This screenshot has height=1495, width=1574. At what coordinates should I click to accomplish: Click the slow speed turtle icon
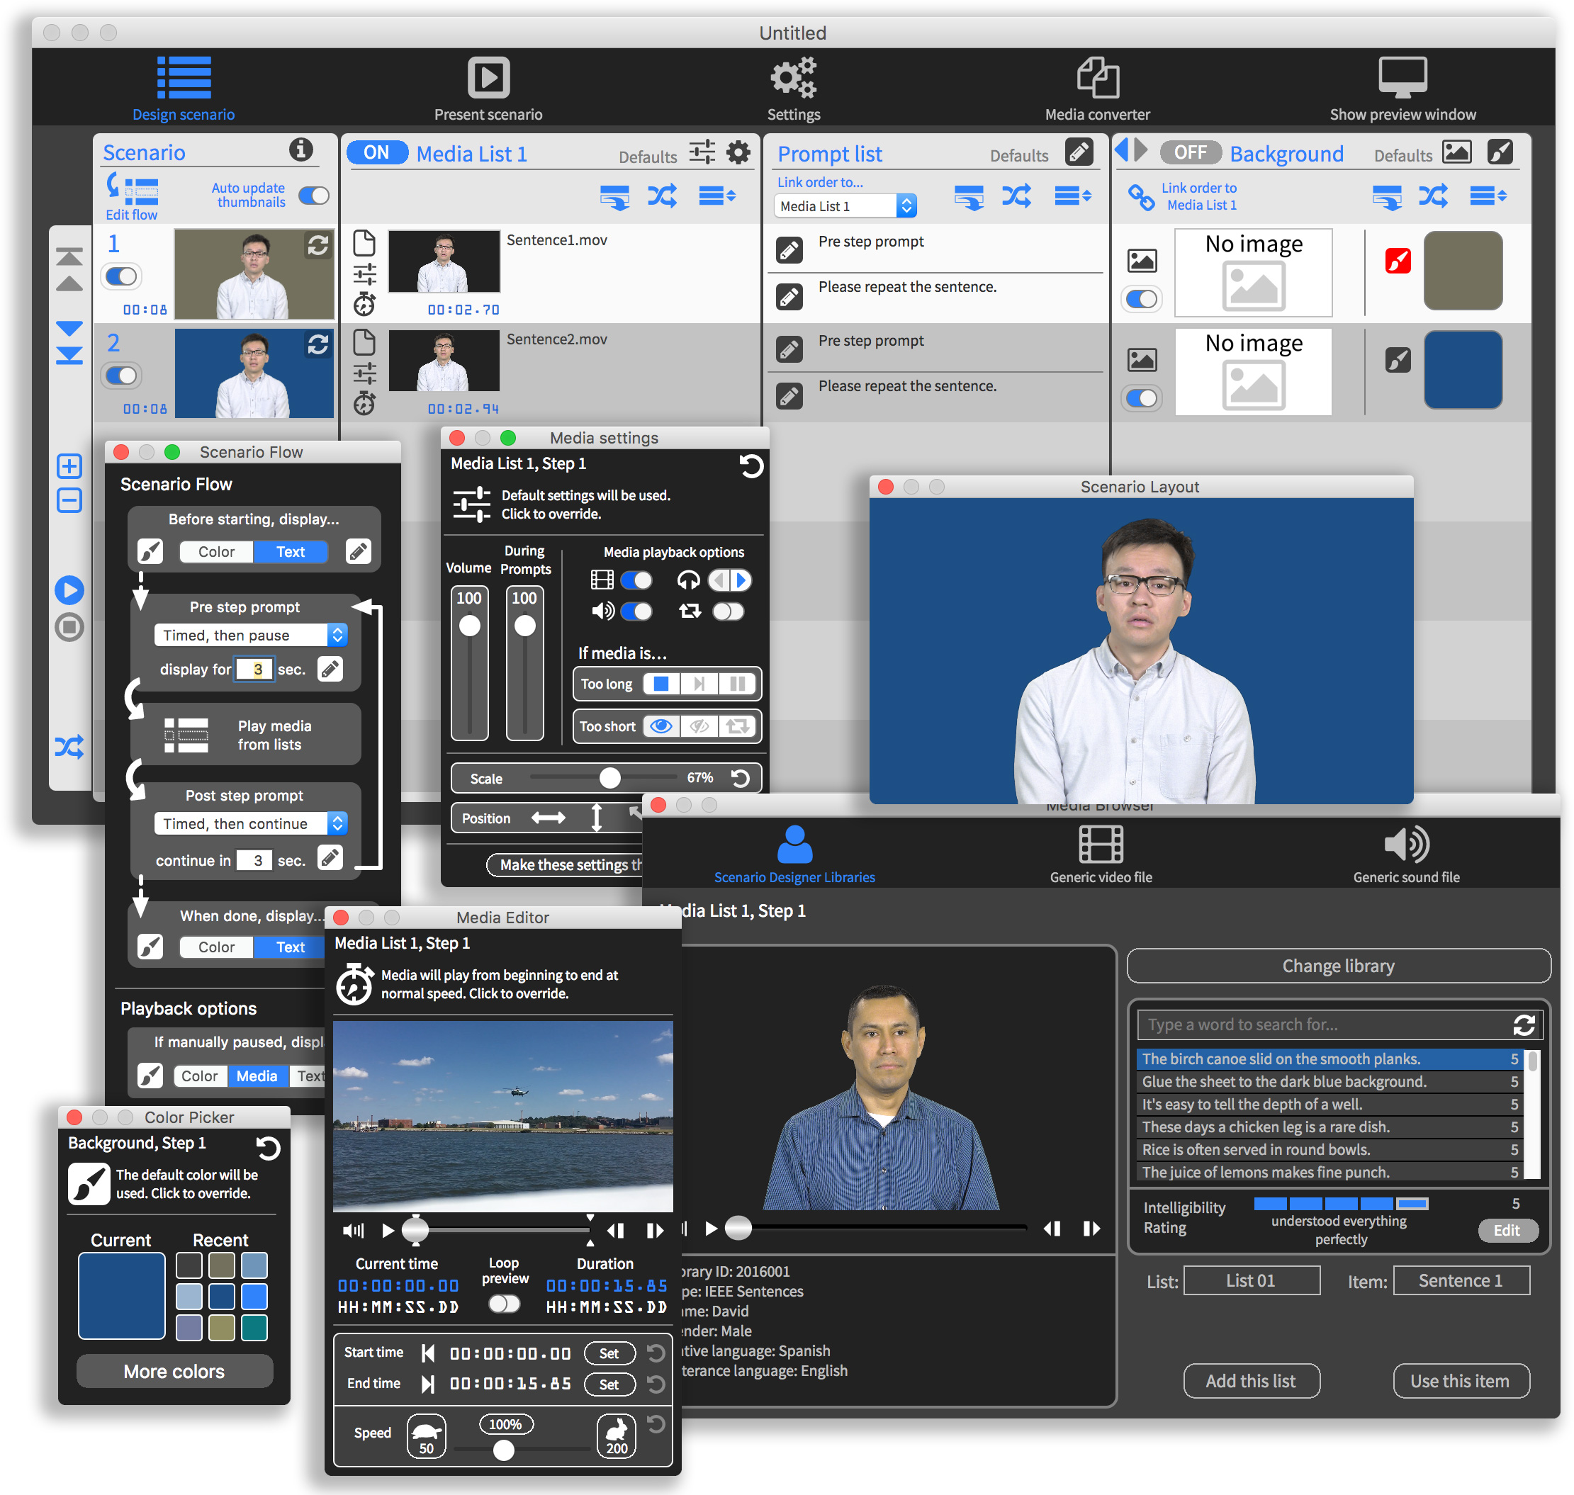pos(427,1436)
